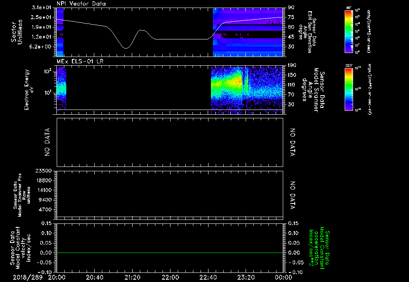Click the '1.2e+01' sector tick label
The image size is (409, 282).
click(42, 37)
